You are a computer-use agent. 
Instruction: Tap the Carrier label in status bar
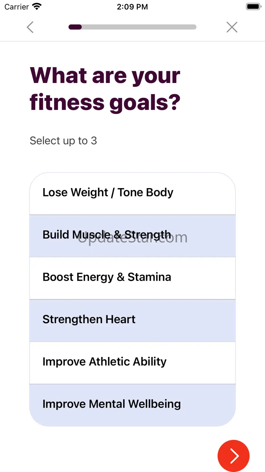(x=16, y=6)
